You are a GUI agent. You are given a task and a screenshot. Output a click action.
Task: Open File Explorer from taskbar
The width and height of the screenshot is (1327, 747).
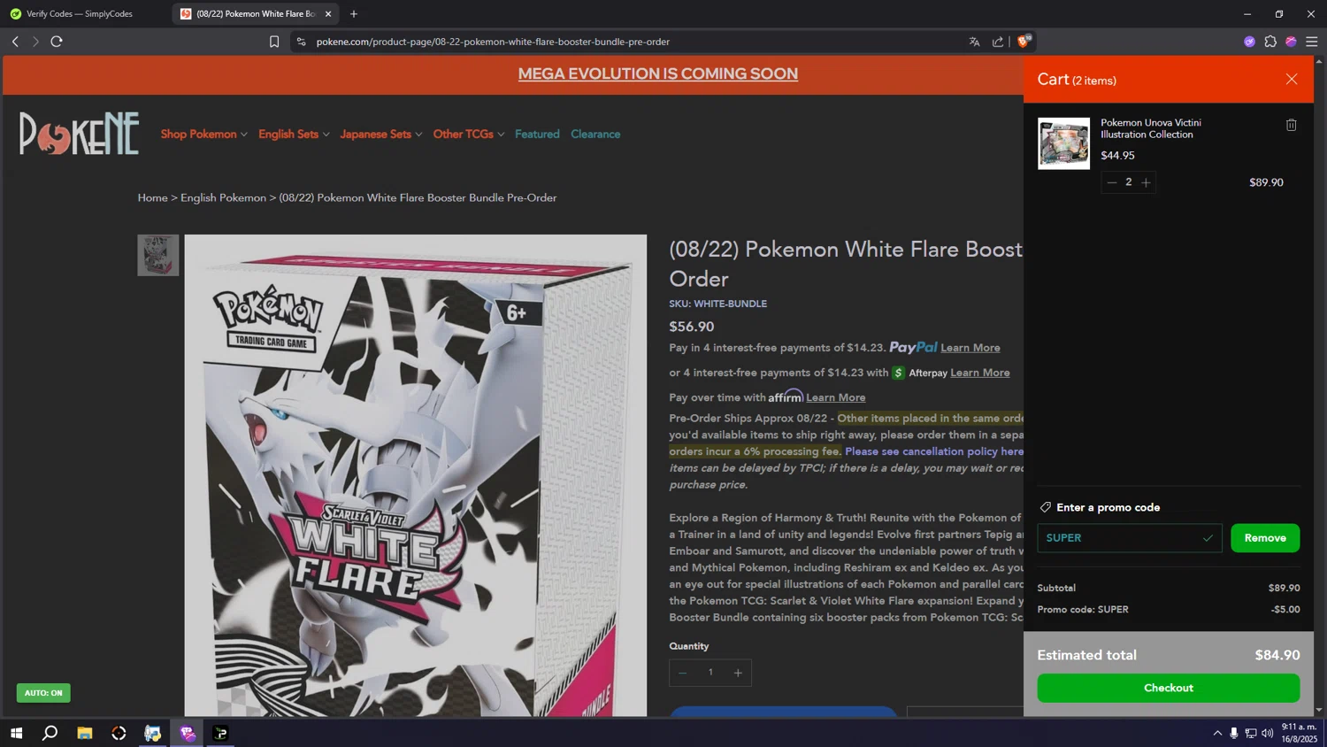coord(85,733)
